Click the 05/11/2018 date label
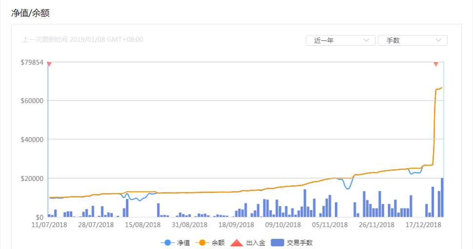The width and height of the screenshot is (473, 249). (x=330, y=225)
